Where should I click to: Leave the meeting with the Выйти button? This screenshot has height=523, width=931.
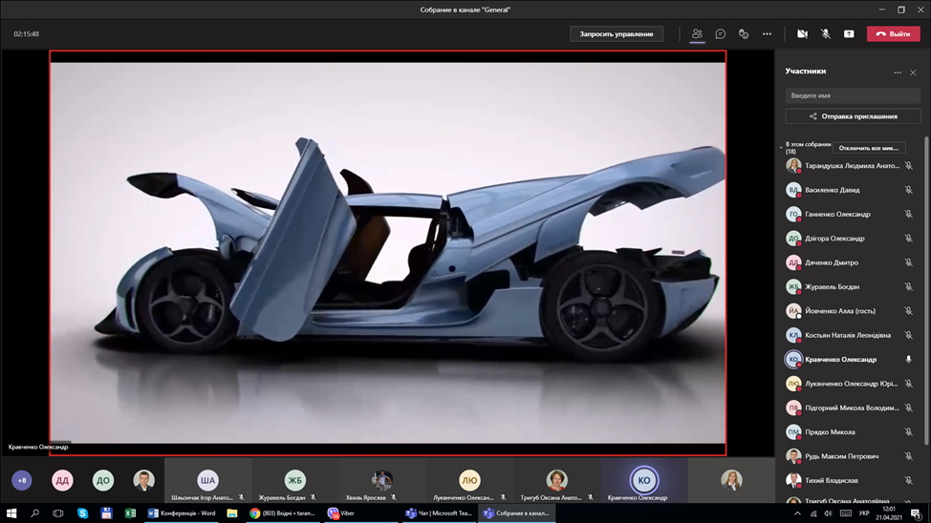pos(893,33)
